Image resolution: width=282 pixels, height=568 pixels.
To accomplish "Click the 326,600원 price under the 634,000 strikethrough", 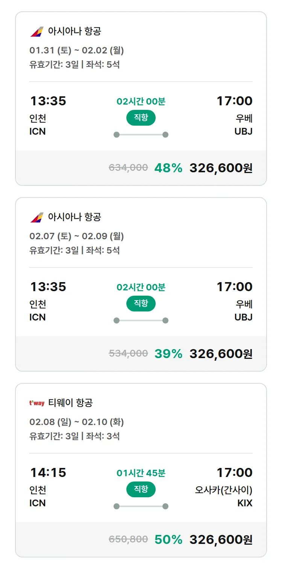I will (x=221, y=168).
